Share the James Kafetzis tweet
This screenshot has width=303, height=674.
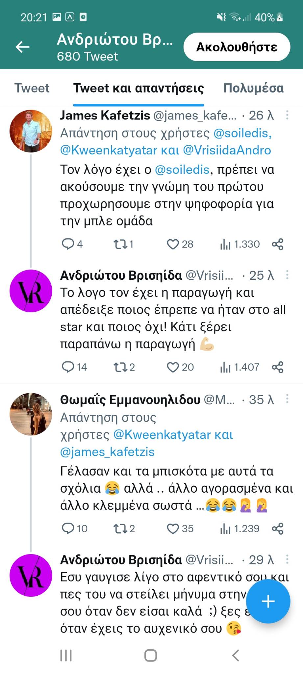pyautogui.click(x=278, y=244)
